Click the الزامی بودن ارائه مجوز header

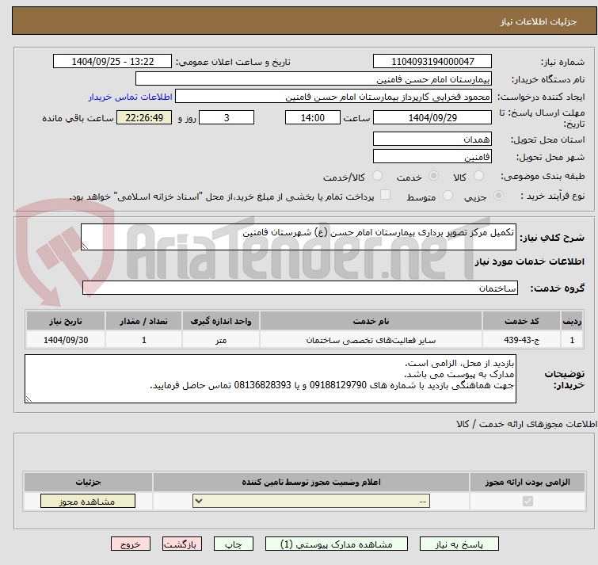[528, 482]
